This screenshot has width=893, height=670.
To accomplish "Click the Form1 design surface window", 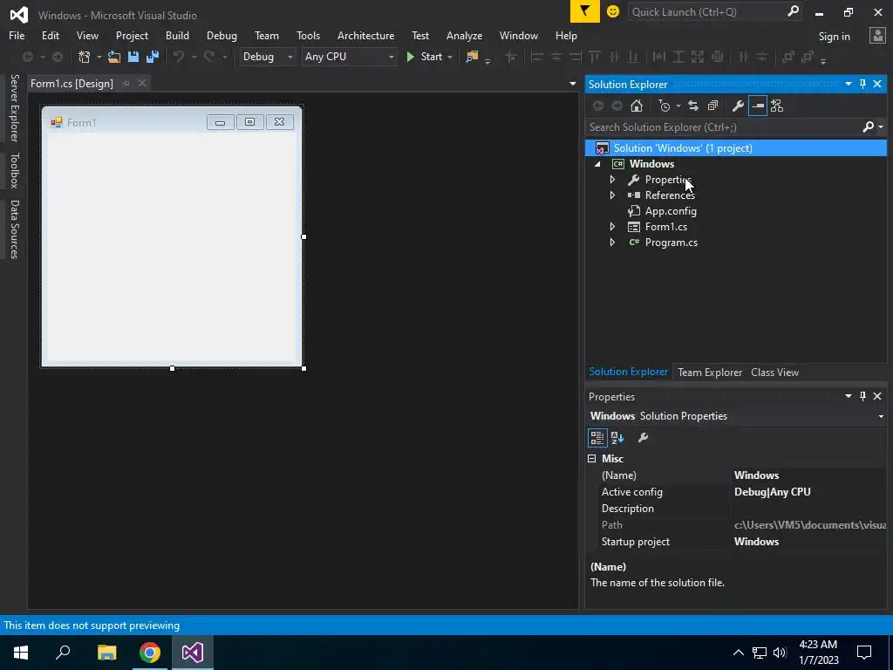I will [x=172, y=236].
